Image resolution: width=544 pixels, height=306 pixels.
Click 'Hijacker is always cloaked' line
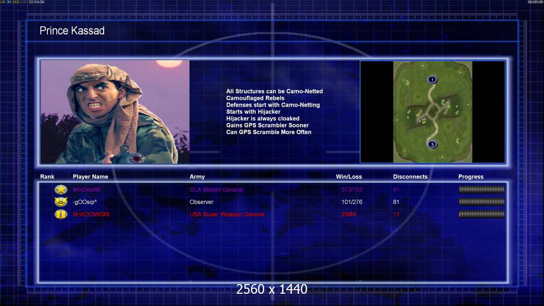pyautogui.click(x=263, y=118)
